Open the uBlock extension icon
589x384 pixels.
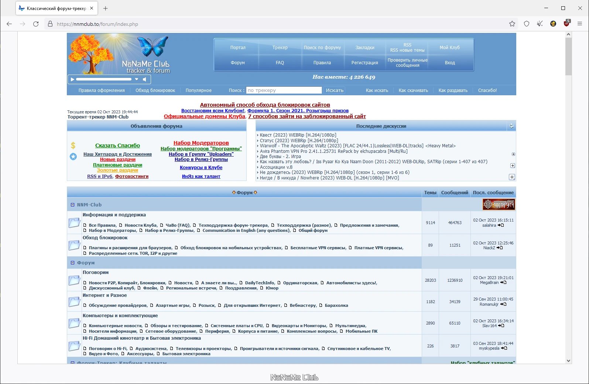pos(567,24)
